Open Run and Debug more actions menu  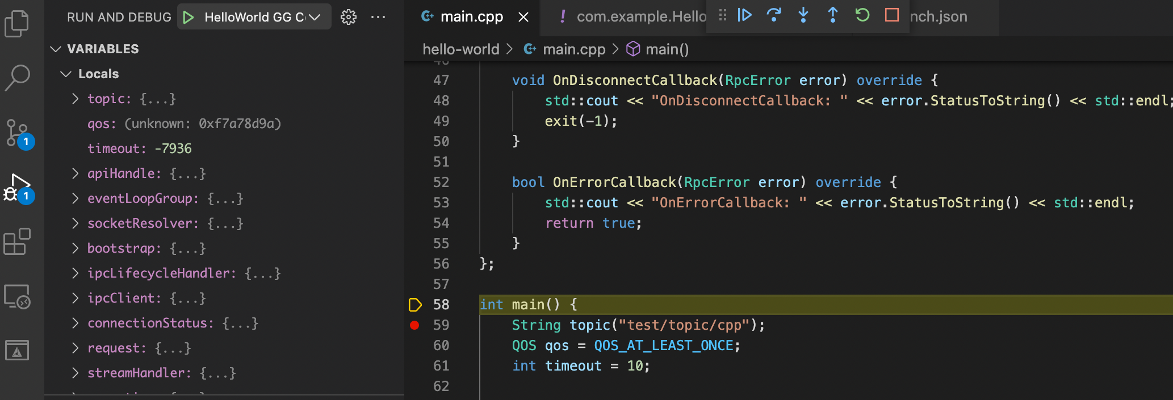(378, 17)
